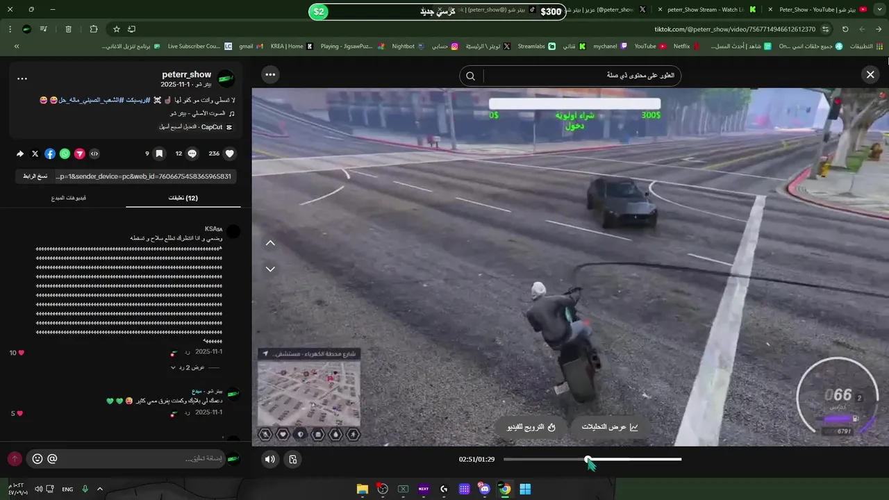Click the add comment input field
The width and height of the screenshot is (889, 500).
click(142, 458)
